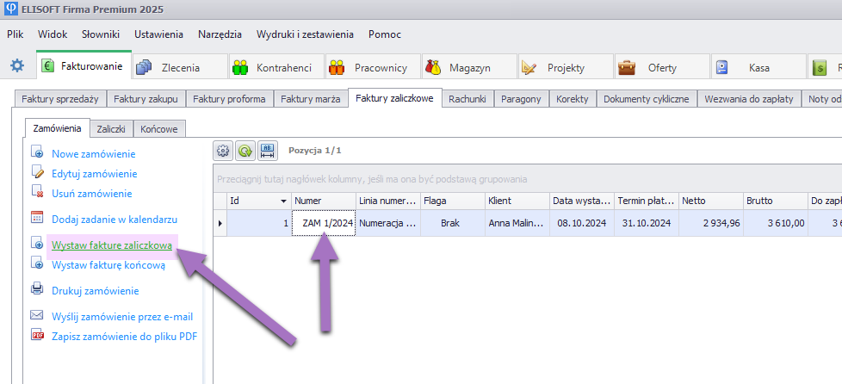Viewport: 842px width, 384px height.
Task: Click the green refresh icon above the table
Action: coord(245,150)
